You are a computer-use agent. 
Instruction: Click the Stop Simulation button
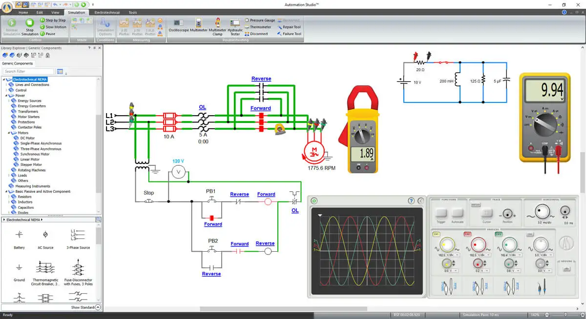[29, 26]
